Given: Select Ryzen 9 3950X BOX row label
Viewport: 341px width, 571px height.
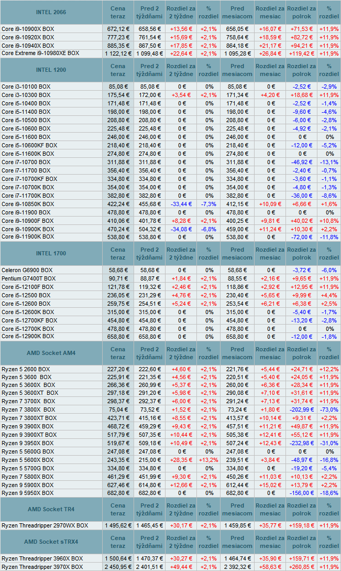Looking at the screenshot, I should coord(28,443).
